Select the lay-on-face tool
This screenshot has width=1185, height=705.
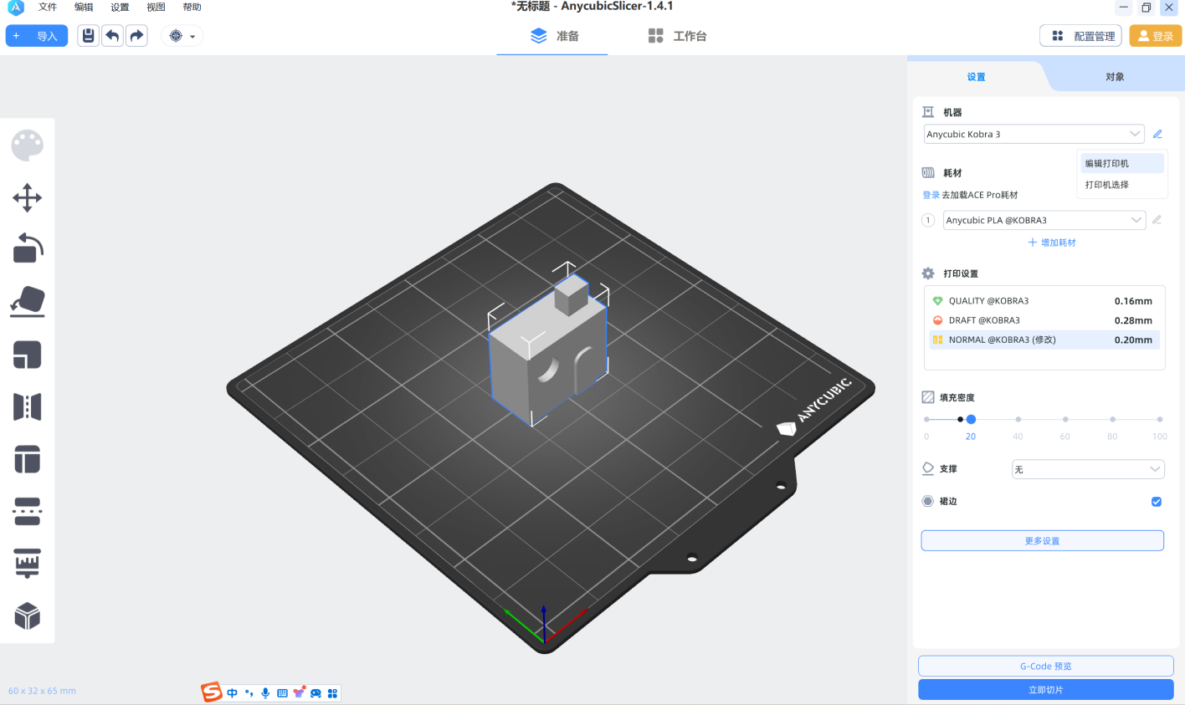27,302
